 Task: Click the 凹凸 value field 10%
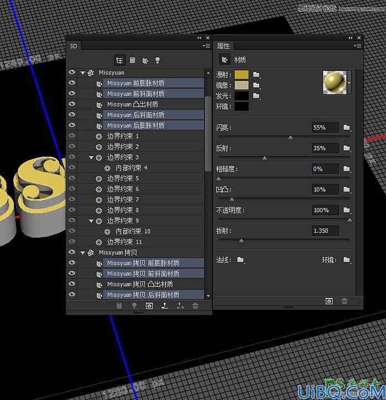click(x=325, y=189)
